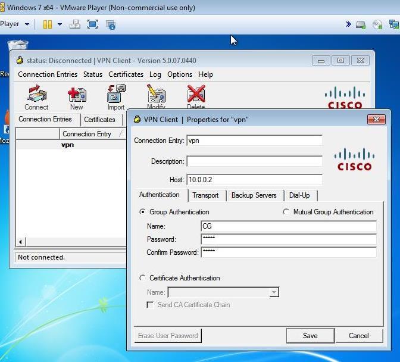Click the Delete toolbar icon
Screen dimensions: 400x362
click(196, 97)
